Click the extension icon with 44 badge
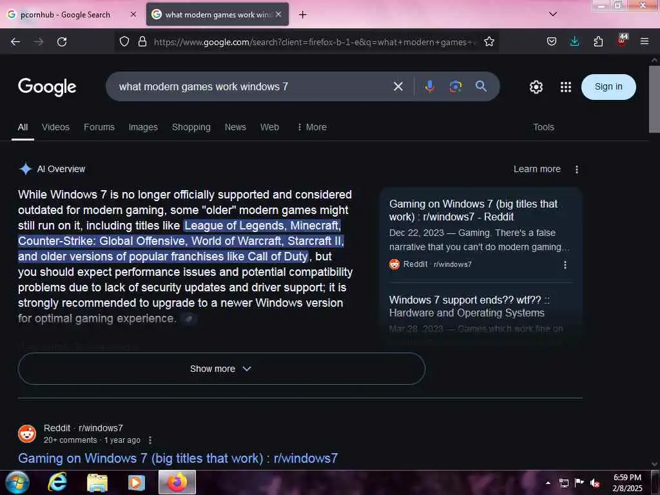The image size is (660, 495). (x=622, y=41)
